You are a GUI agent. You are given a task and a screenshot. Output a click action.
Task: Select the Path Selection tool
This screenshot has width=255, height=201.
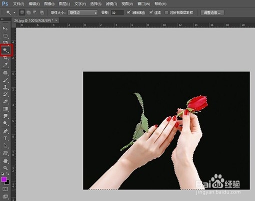pos(5,146)
